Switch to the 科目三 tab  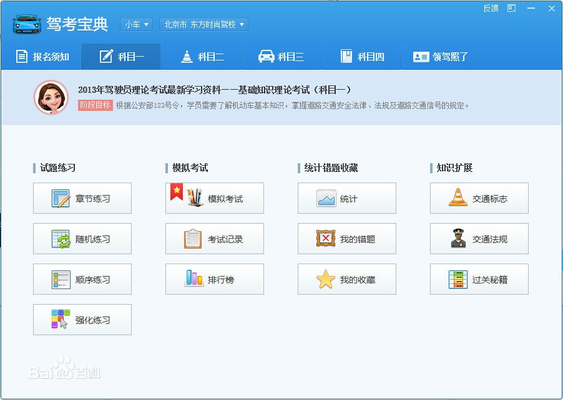click(x=281, y=56)
